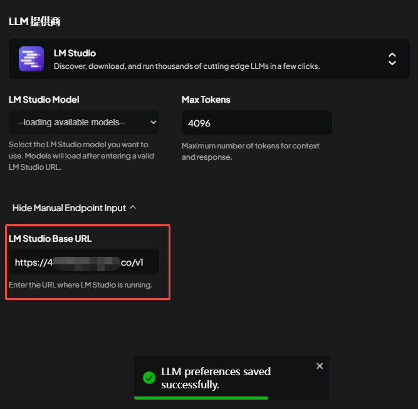Click the LM Studio provider name title
The width and height of the screenshot is (418, 409).
pos(75,53)
